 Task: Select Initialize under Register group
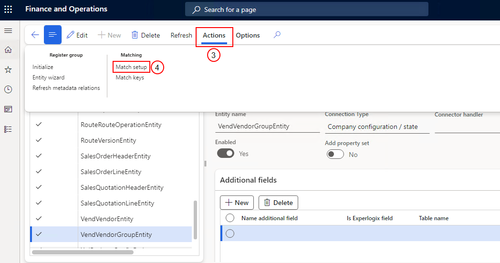pos(43,67)
